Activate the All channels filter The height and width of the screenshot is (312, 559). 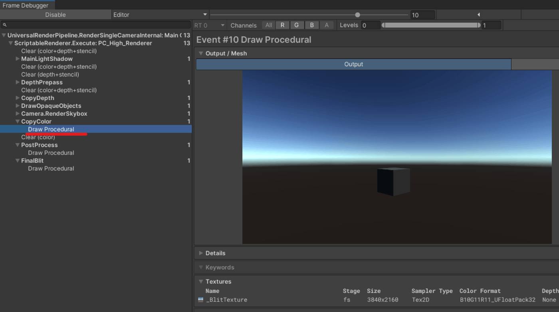268,25
